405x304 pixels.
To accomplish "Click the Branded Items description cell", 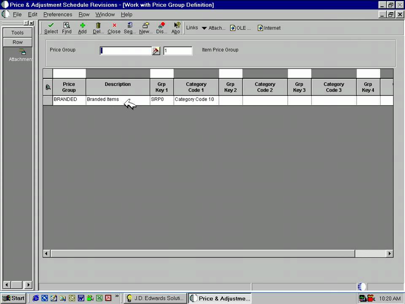I will [118, 100].
